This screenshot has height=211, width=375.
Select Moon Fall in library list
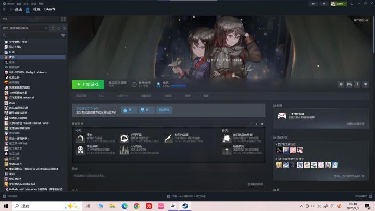tap(22, 97)
